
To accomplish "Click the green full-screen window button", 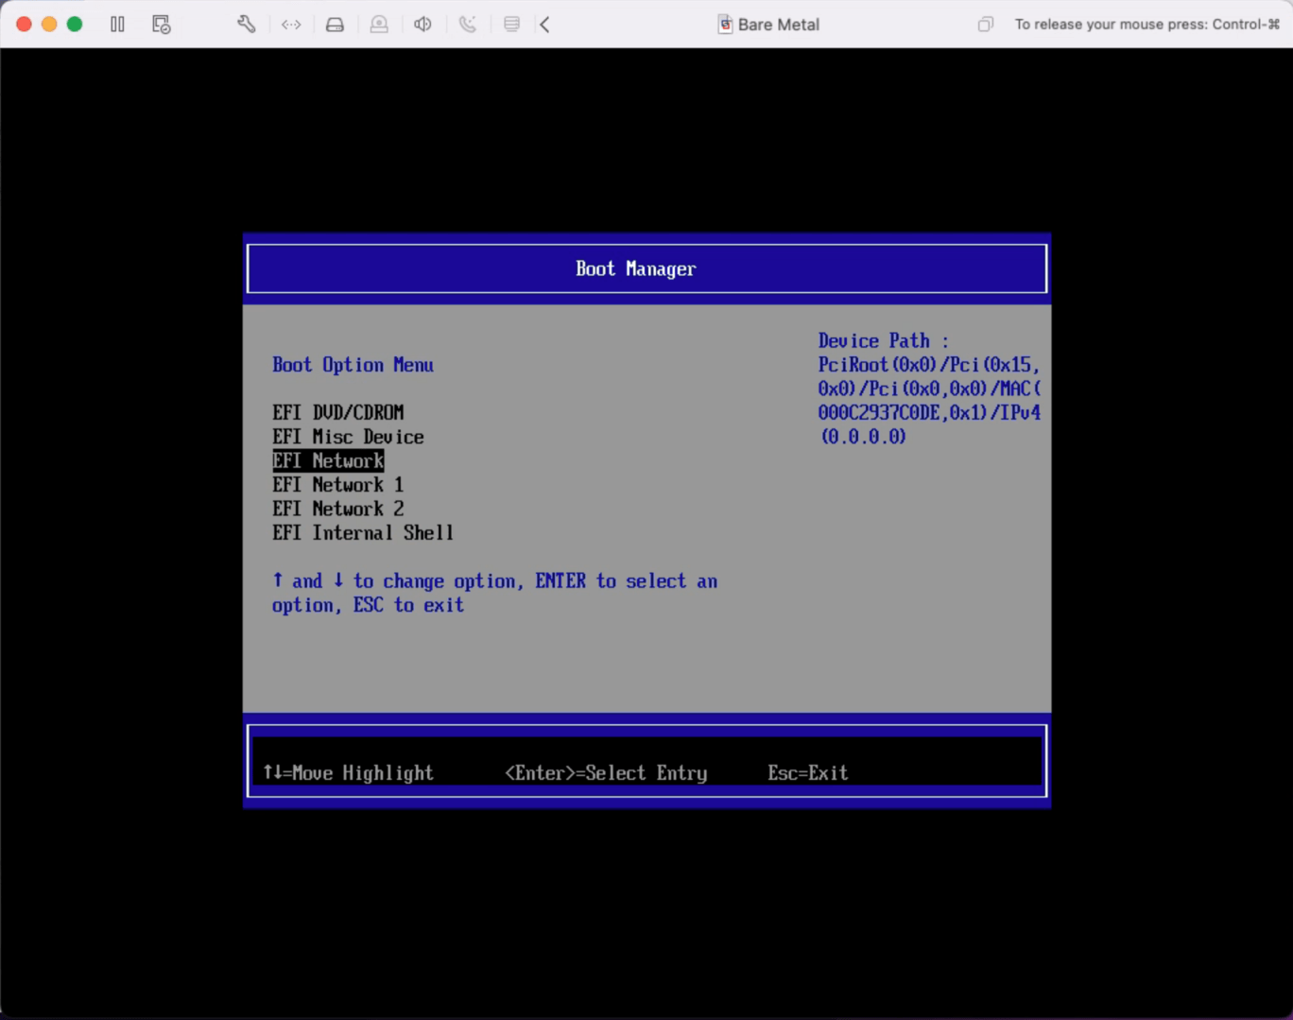I will click(x=75, y=25).
